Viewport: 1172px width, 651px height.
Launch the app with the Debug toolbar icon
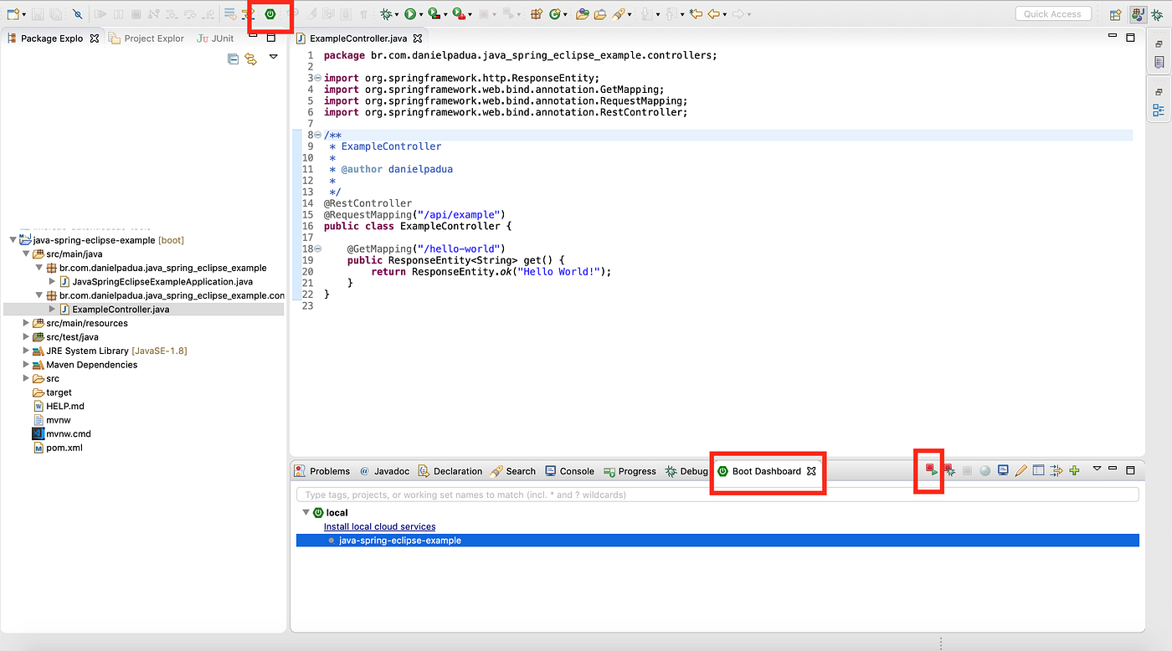387,13
